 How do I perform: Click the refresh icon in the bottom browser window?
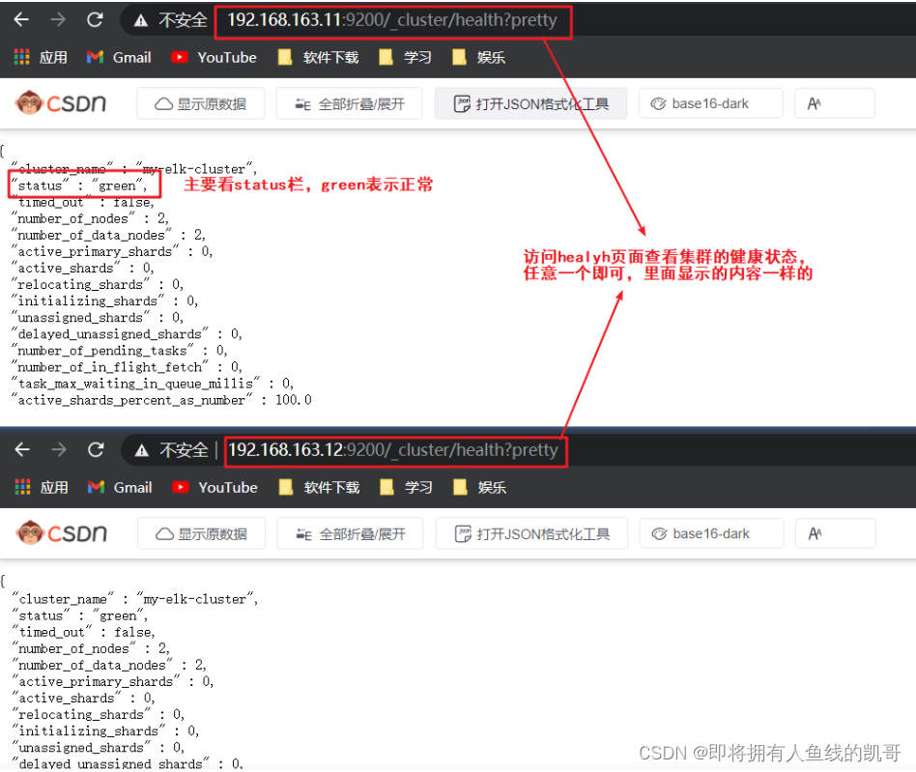tap(94, 449)
